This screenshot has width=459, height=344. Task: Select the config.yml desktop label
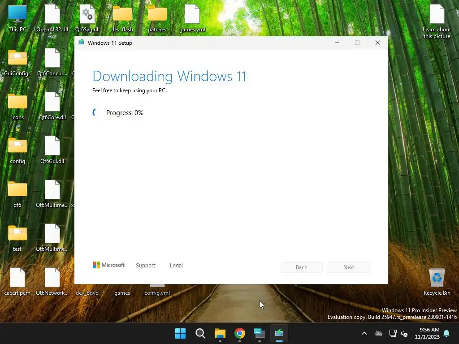(x=157, y=293)
